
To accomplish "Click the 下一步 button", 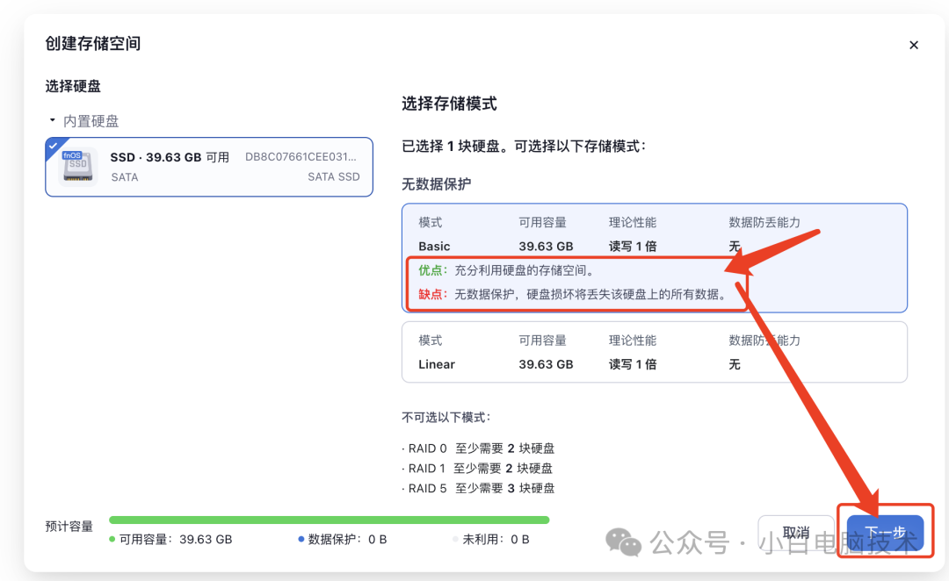I will tap(886, 533).
